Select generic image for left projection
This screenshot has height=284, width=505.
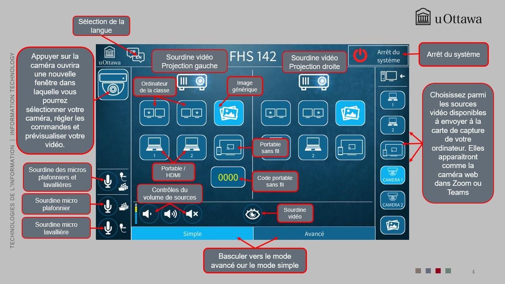(x=229, y=113)
